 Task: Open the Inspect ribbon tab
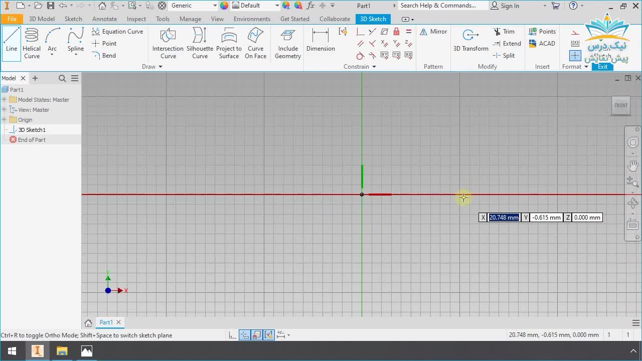click(136, 19)
